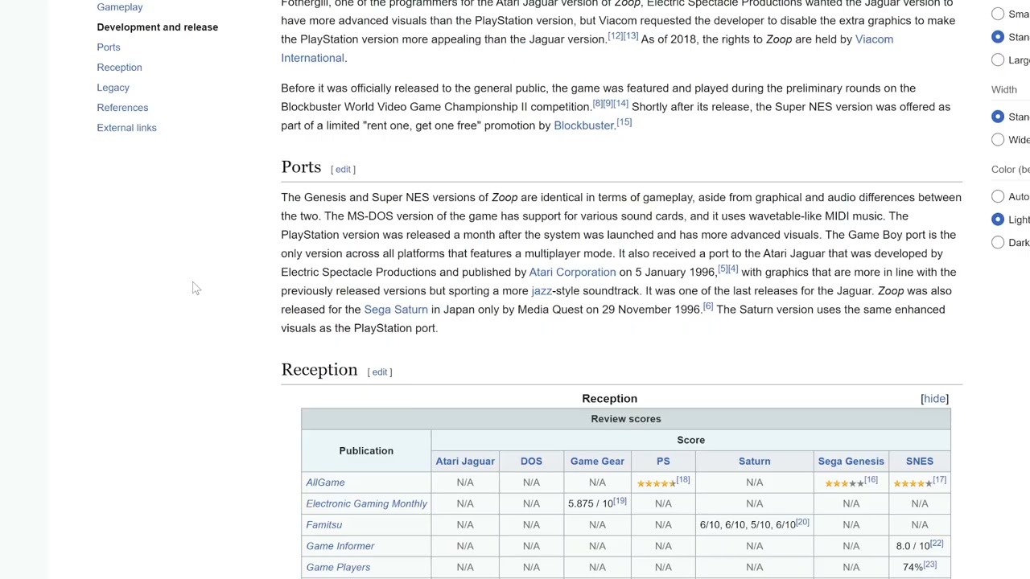Click the 'Review scores' table header
Screen dimensions: 1030x579
[x=626, y=419]
